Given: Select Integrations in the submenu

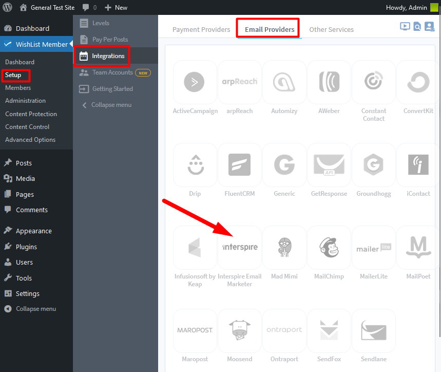Looking at the screenshot, I should point(116,55).
